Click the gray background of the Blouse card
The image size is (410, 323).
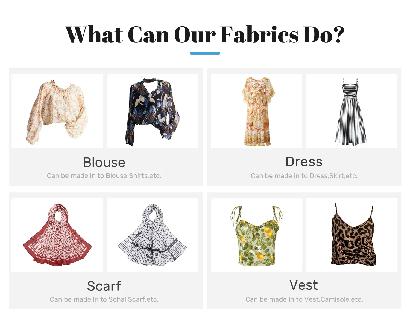coord(27,167)
